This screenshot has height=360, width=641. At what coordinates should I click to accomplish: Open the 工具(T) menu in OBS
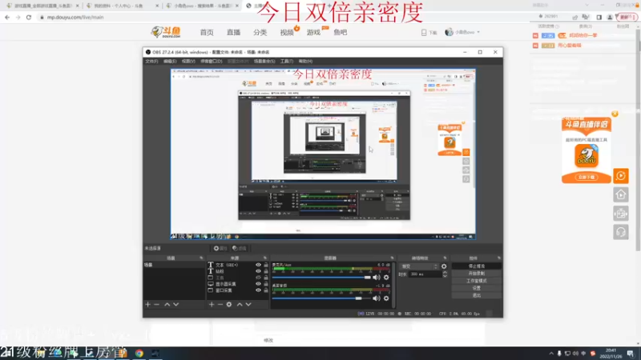point(287,62)
